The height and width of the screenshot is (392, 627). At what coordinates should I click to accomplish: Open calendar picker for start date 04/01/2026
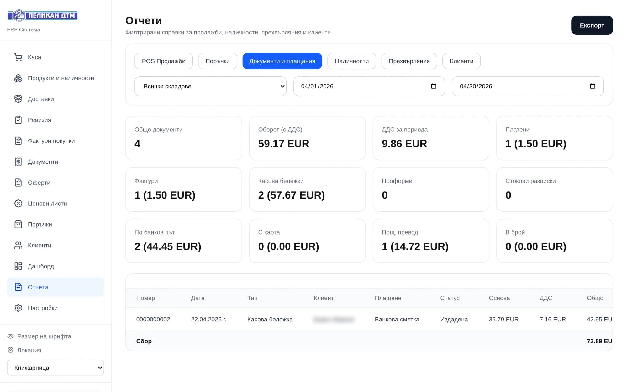(x=434, y=86)
